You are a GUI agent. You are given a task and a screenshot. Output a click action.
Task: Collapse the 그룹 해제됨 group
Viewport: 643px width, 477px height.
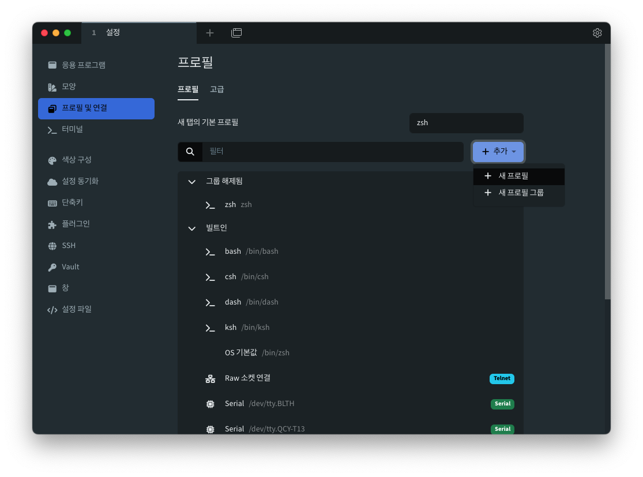point(191,181)
